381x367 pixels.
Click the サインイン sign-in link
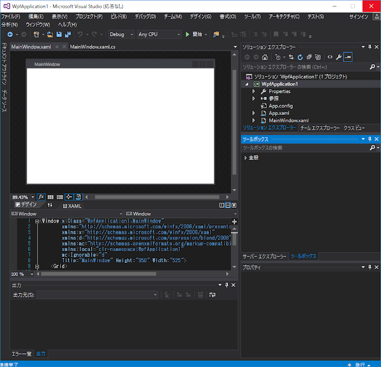[x=358, y=17]
